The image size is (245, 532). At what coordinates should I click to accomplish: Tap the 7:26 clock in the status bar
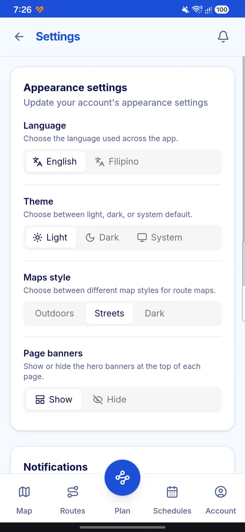click(x=22, y=10)
